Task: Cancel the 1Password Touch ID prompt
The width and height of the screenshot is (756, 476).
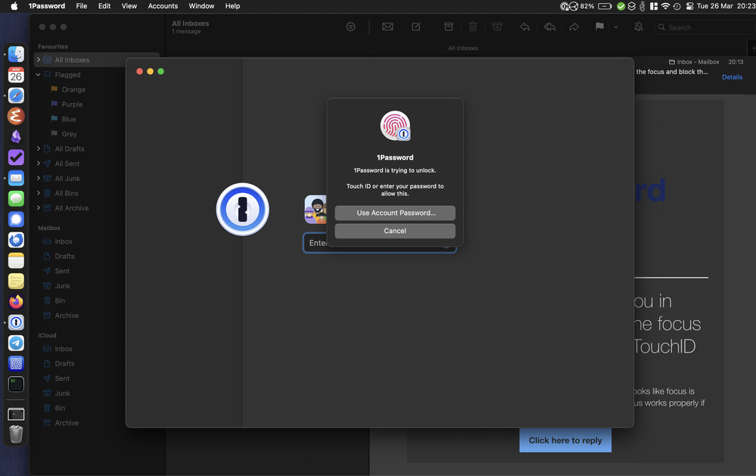Action: [395, 231]
